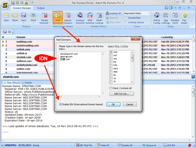Click Edit TLD List button

[x=122, y=94]
